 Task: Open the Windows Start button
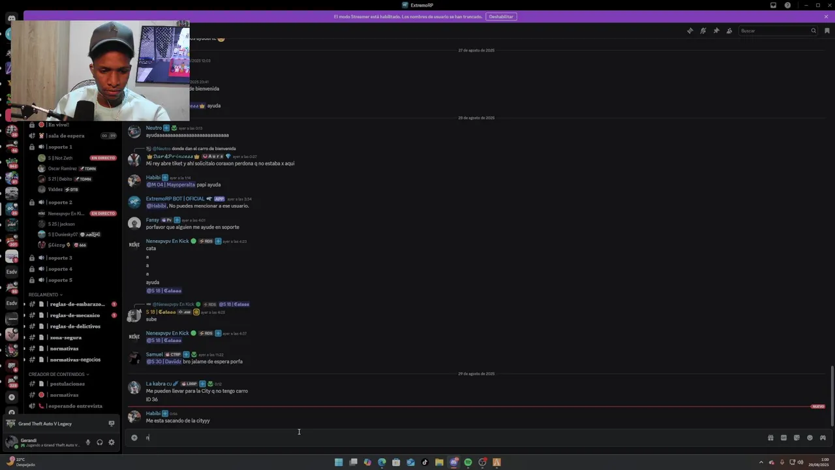[x=339, y=462]
